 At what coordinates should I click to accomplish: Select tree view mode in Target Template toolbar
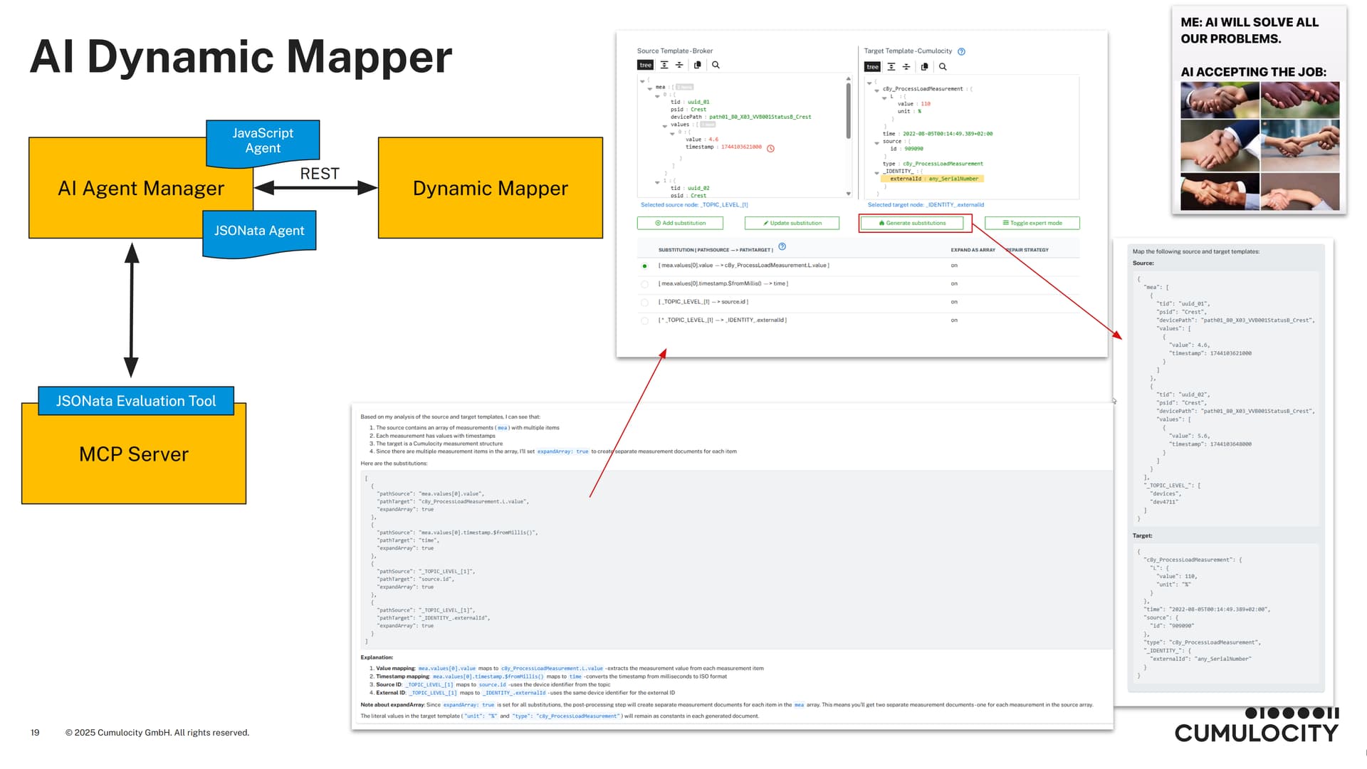[x=872, y=67]
